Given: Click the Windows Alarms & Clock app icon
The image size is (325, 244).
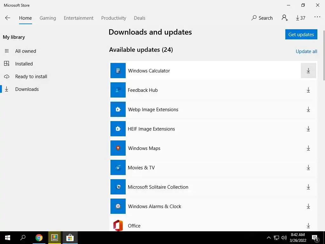Looking at the screenshot, I should [118, 206].
